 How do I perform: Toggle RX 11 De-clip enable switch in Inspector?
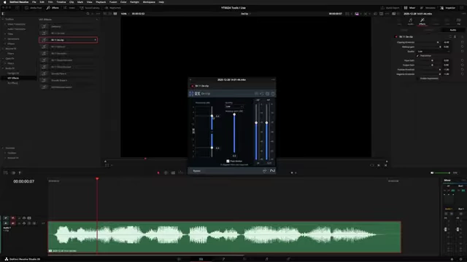point(396,37)
